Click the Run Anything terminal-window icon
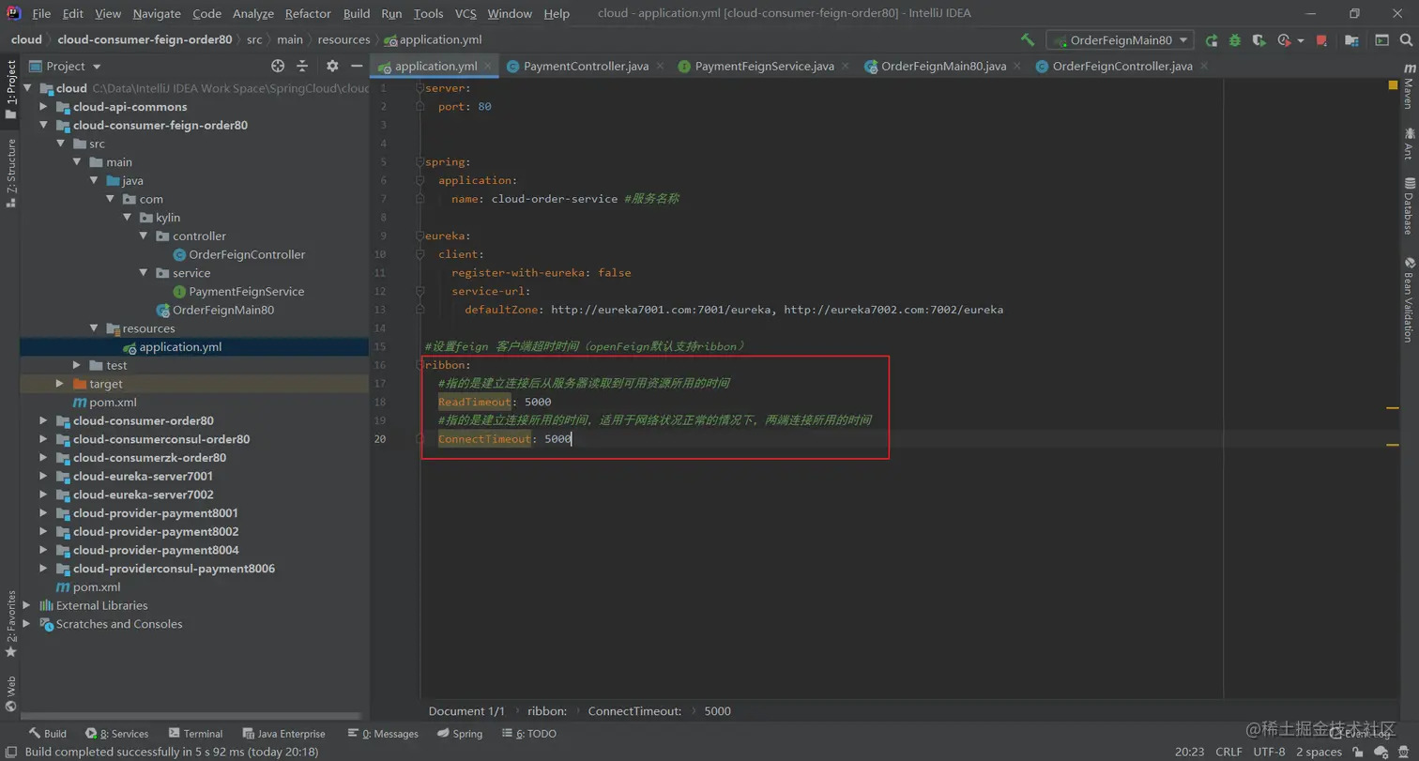Viewport: 1419px width, 761px height. [1381, 40]
